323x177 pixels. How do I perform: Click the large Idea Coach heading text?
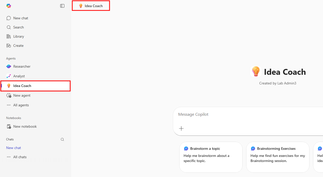point(285,72)
